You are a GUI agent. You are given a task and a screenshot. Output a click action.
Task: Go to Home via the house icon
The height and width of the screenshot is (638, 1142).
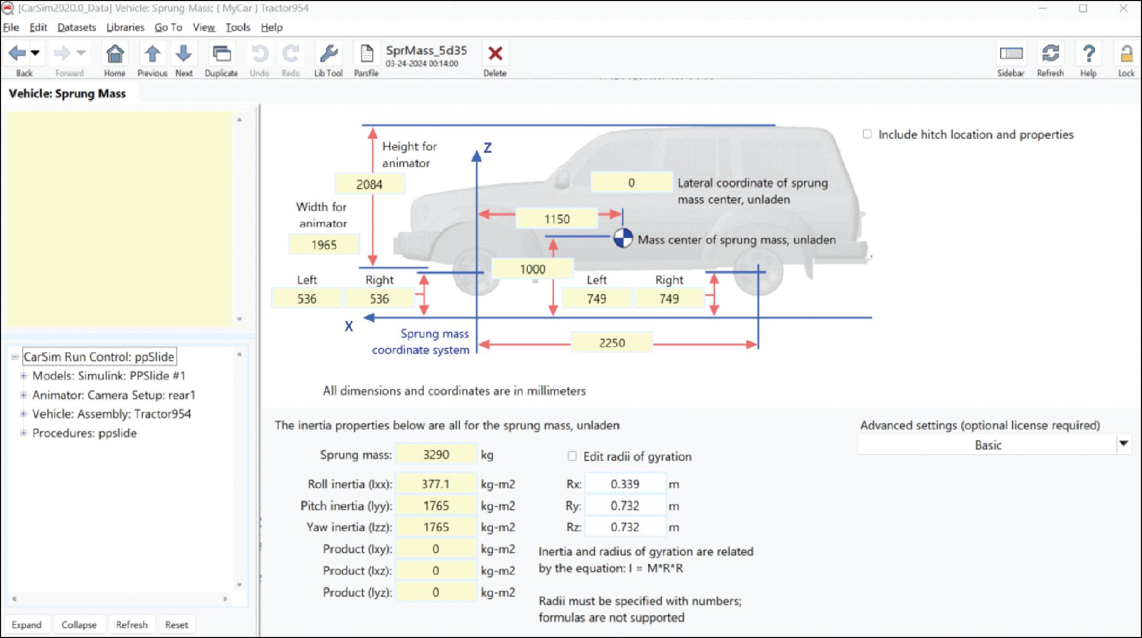[x=114, y=53]
